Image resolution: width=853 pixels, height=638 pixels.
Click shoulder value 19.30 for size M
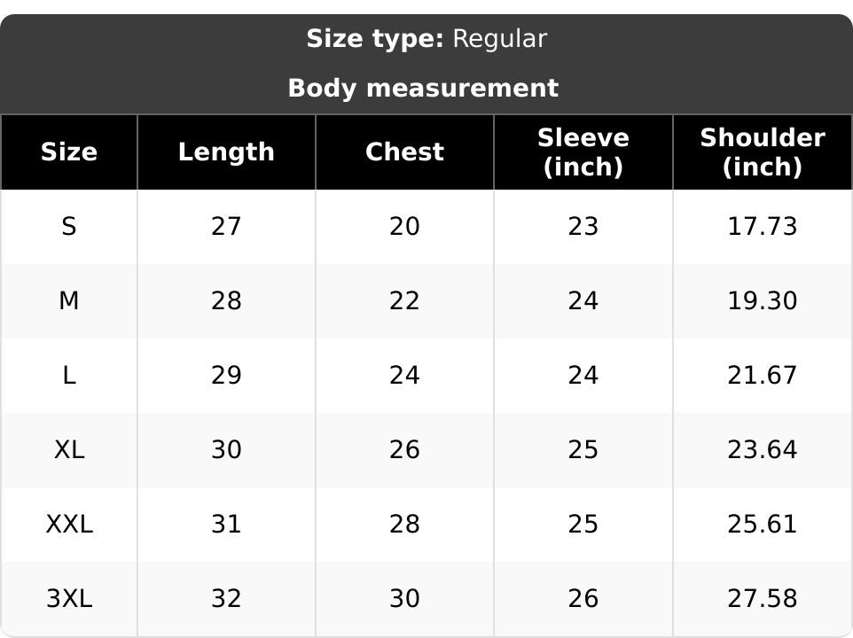(763, 301)
